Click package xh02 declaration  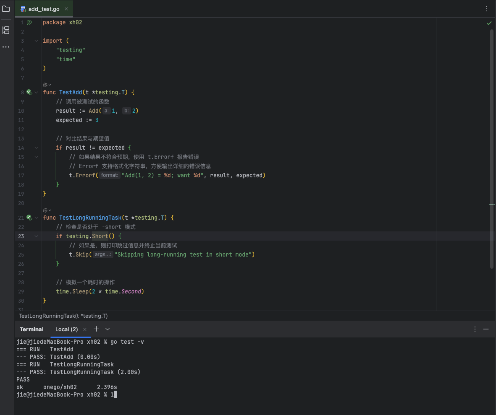click(62, 22)
